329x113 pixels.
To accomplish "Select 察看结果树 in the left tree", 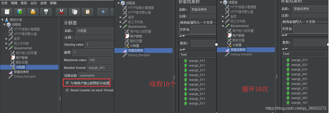I will [x=21, y=72].
